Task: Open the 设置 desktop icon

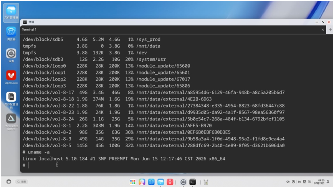Action: (11, 55)
